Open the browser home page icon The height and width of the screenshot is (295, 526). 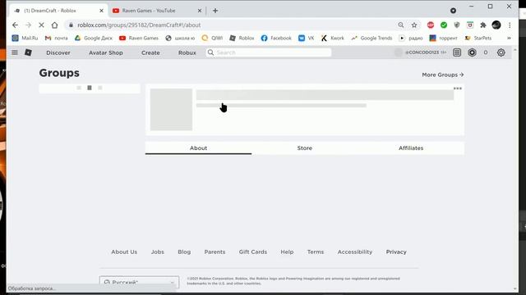tap(55, 25)
